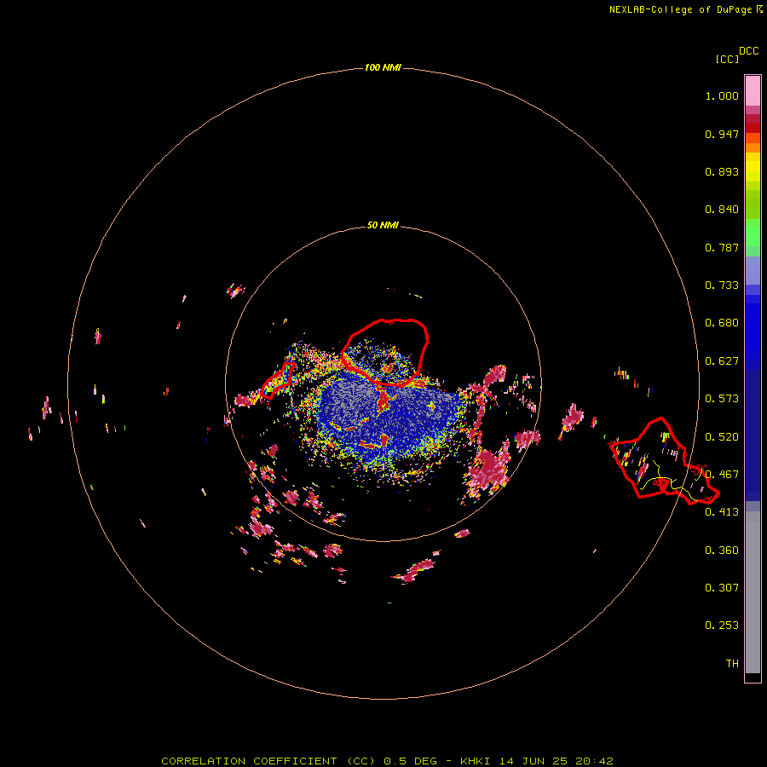Click the 0.840 scale value
This screenshot has width=767, height=767.
722,210
